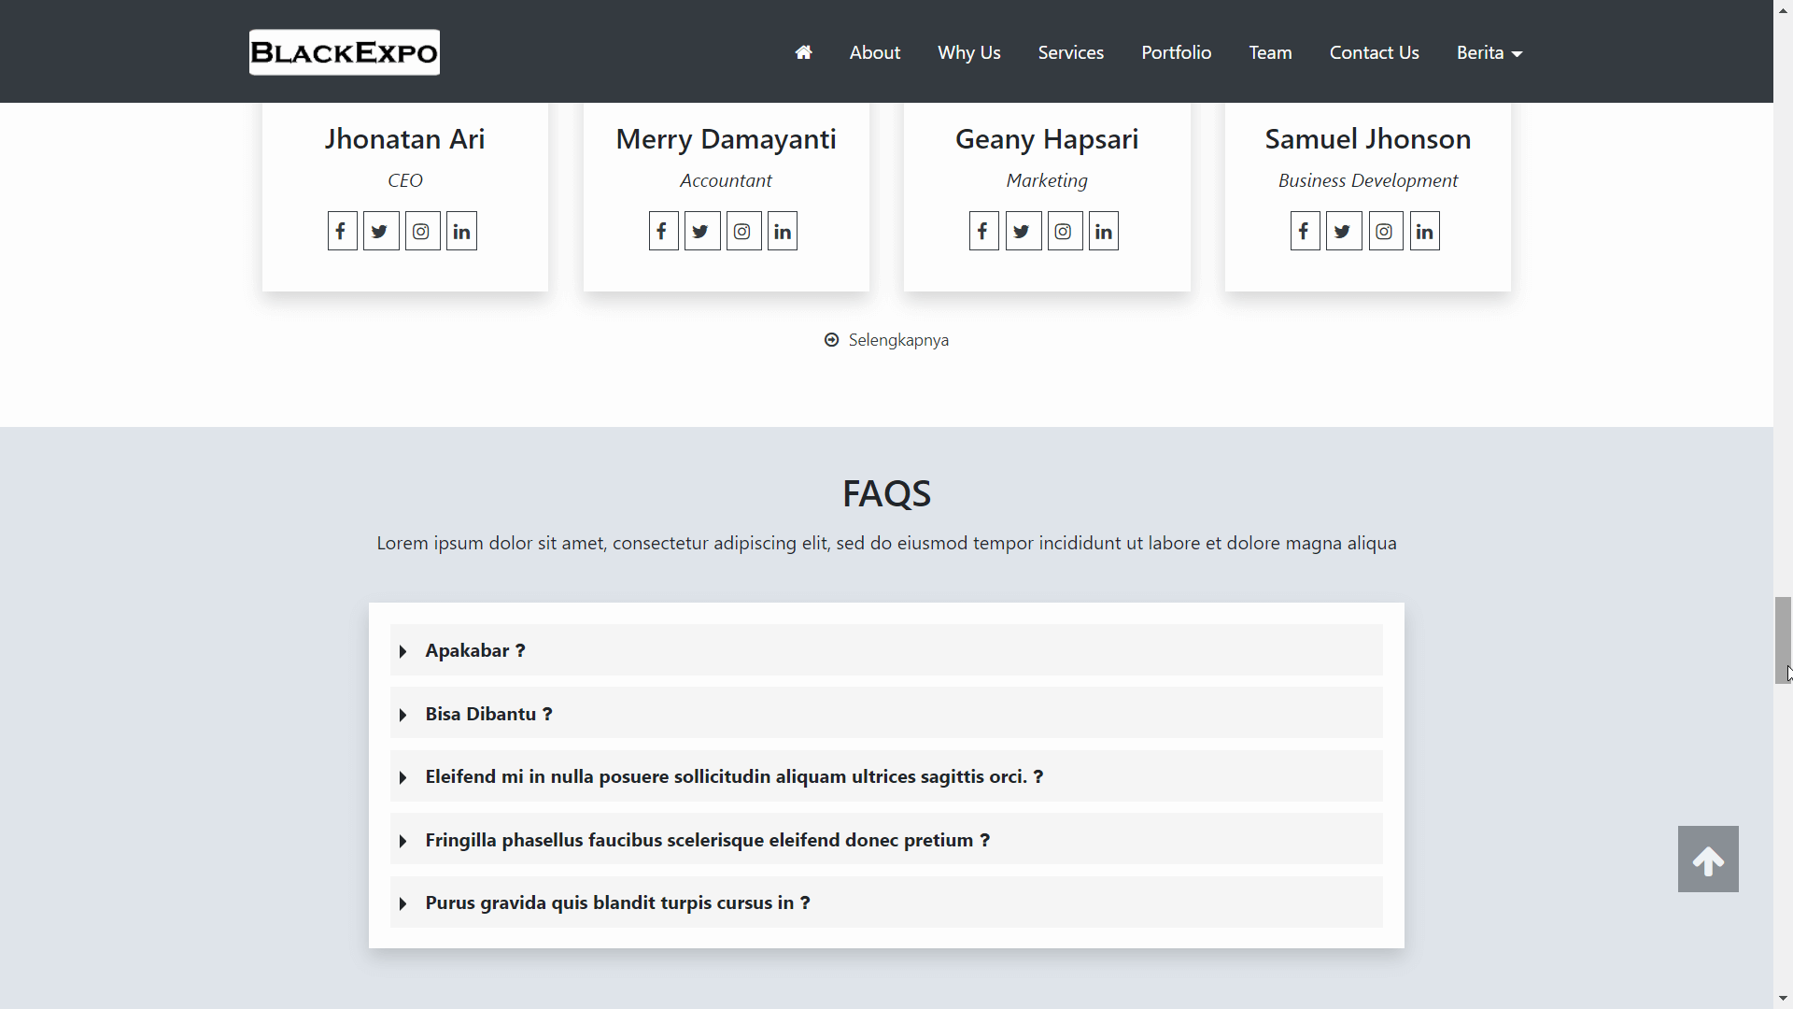1793x1009 pixels.
Task: Open the Berita dropdown menu
Action: 1488,51
